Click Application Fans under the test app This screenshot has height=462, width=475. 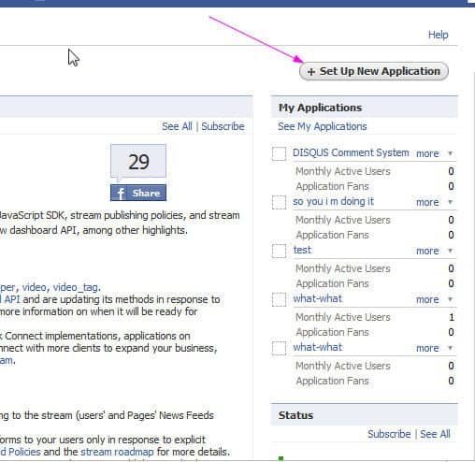pyautogui.click(x=332, y=283)
